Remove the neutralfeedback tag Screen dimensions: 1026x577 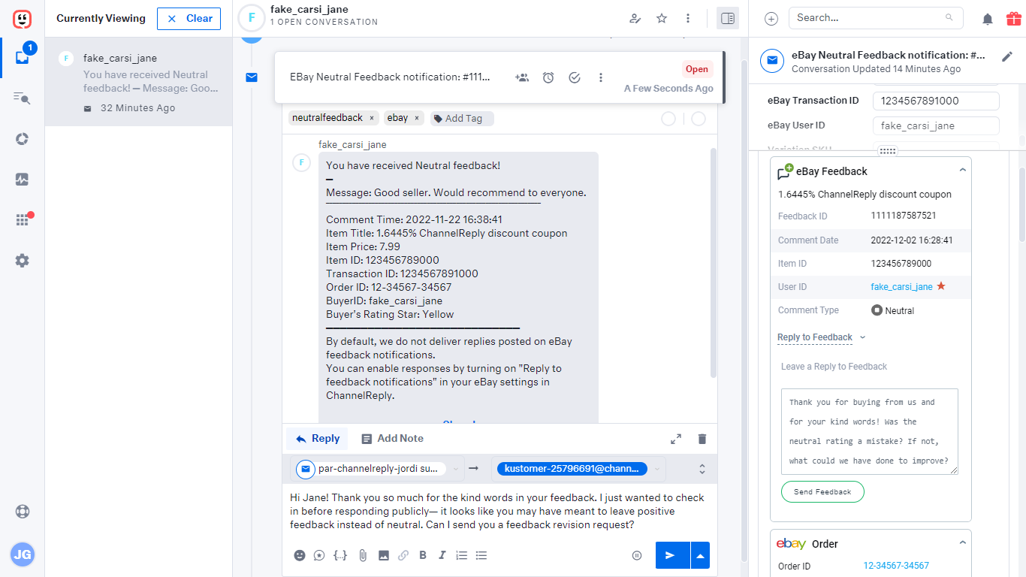tap(371, 119)
